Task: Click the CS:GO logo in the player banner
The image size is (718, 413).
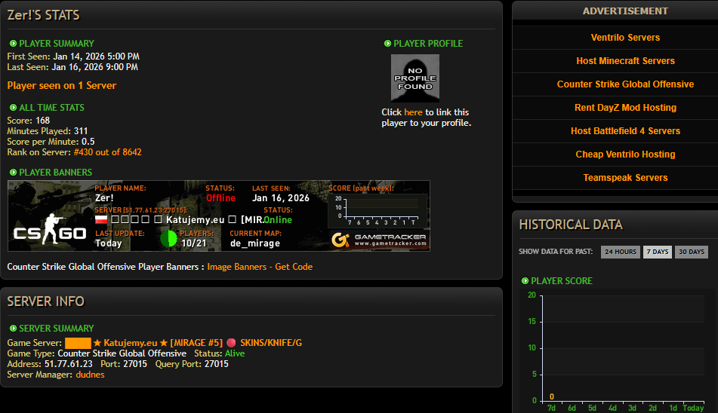Action: tap(50, 230)
